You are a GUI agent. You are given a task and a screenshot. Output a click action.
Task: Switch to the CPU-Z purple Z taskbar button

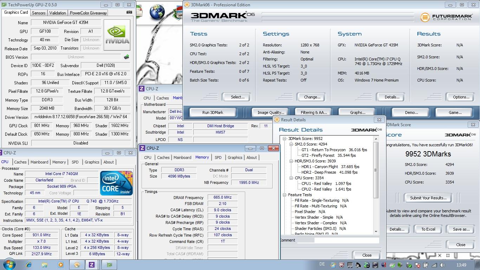coord(92,265)
